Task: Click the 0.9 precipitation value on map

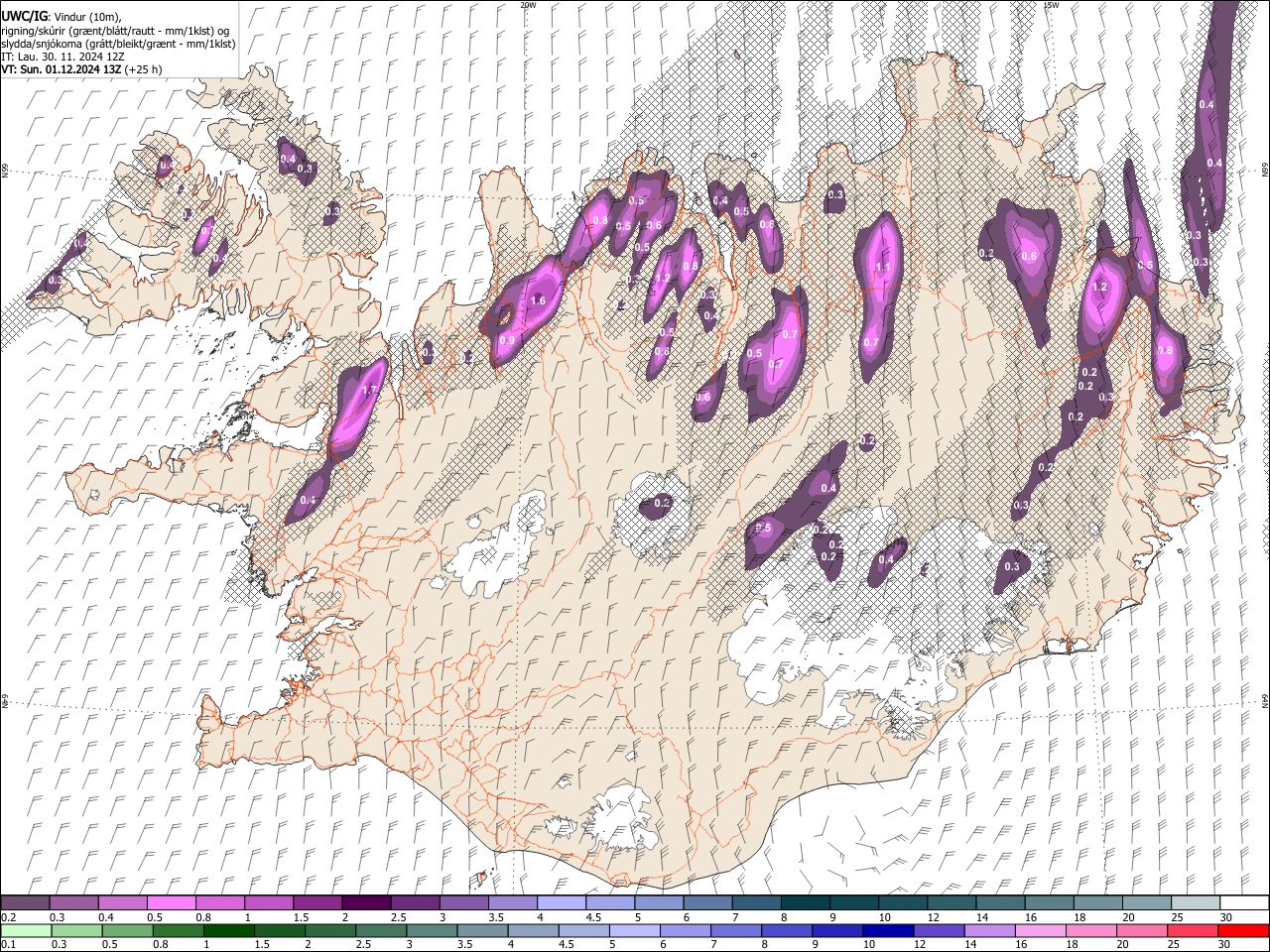Action: point(507,340)
